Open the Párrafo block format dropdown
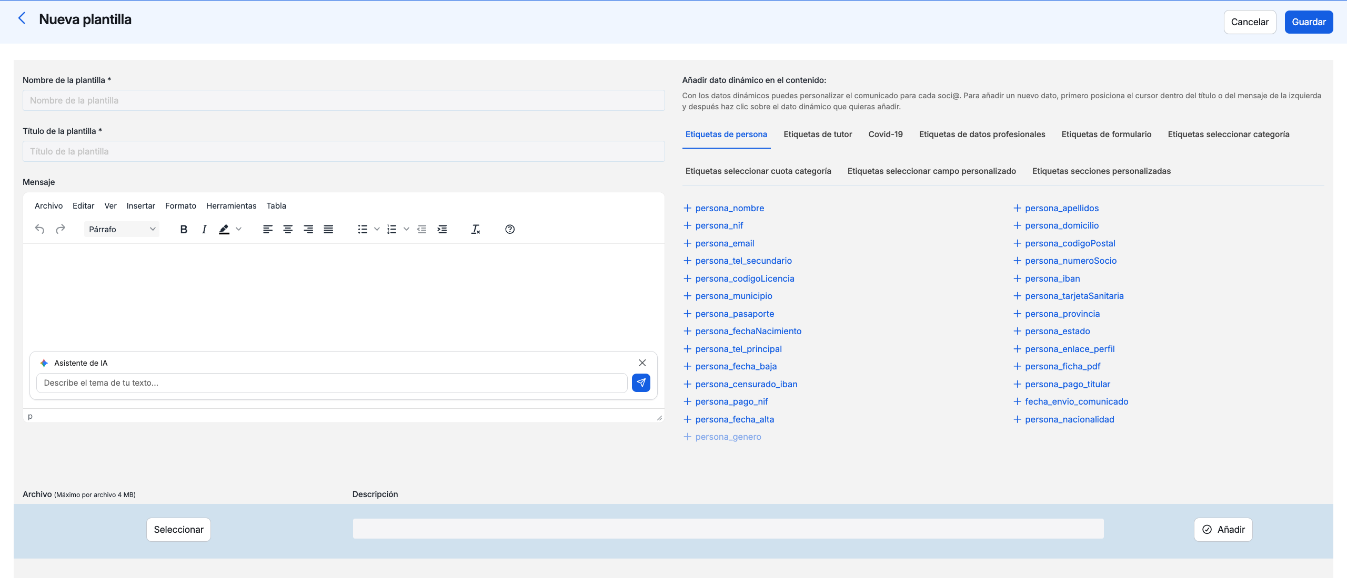 122,229
